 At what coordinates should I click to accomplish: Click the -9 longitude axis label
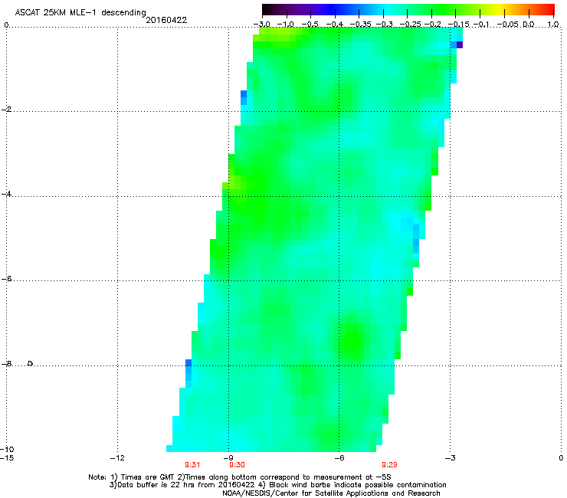(x=228, y=458)
